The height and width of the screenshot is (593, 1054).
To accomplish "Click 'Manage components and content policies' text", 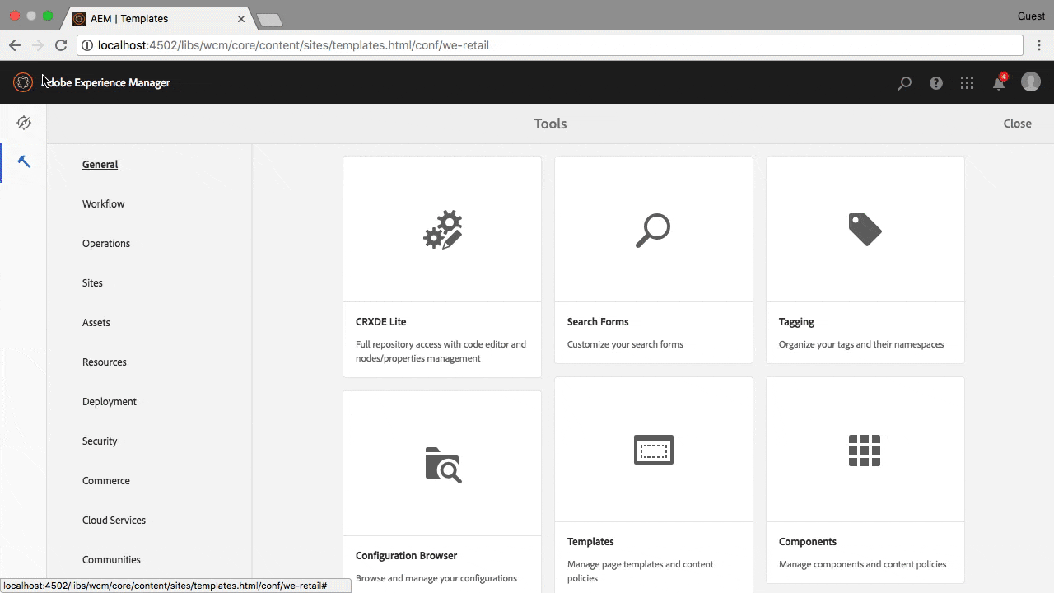I will 862,564.
